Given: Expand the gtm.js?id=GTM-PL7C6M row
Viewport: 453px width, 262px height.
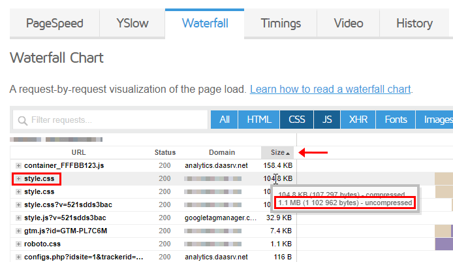Looking at the screenshot, I should pos(18,231).
